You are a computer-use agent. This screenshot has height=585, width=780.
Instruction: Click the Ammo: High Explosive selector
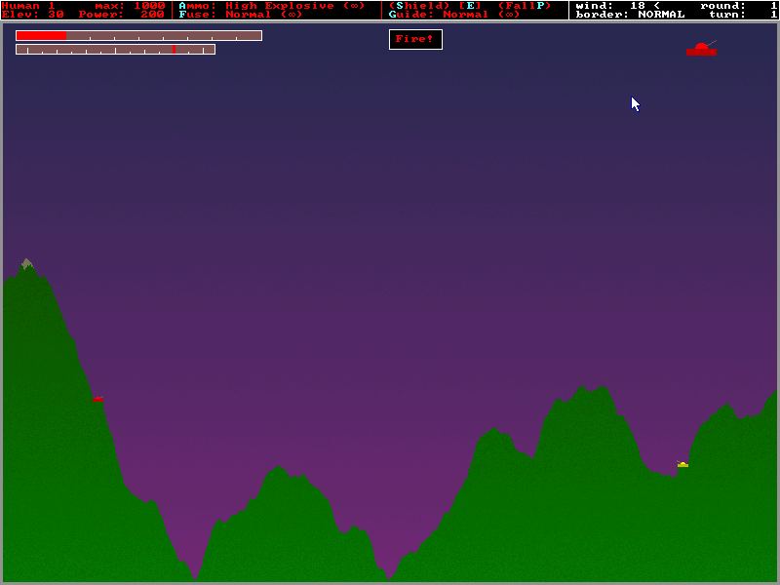click(272, 6)
